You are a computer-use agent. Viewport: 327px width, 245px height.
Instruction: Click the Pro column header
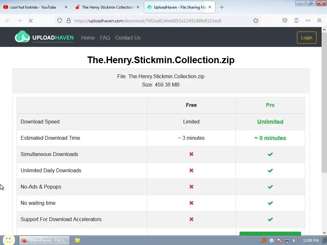coord(270,105)
